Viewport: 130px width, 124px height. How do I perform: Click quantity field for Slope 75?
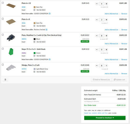click(x=102, y=49)
